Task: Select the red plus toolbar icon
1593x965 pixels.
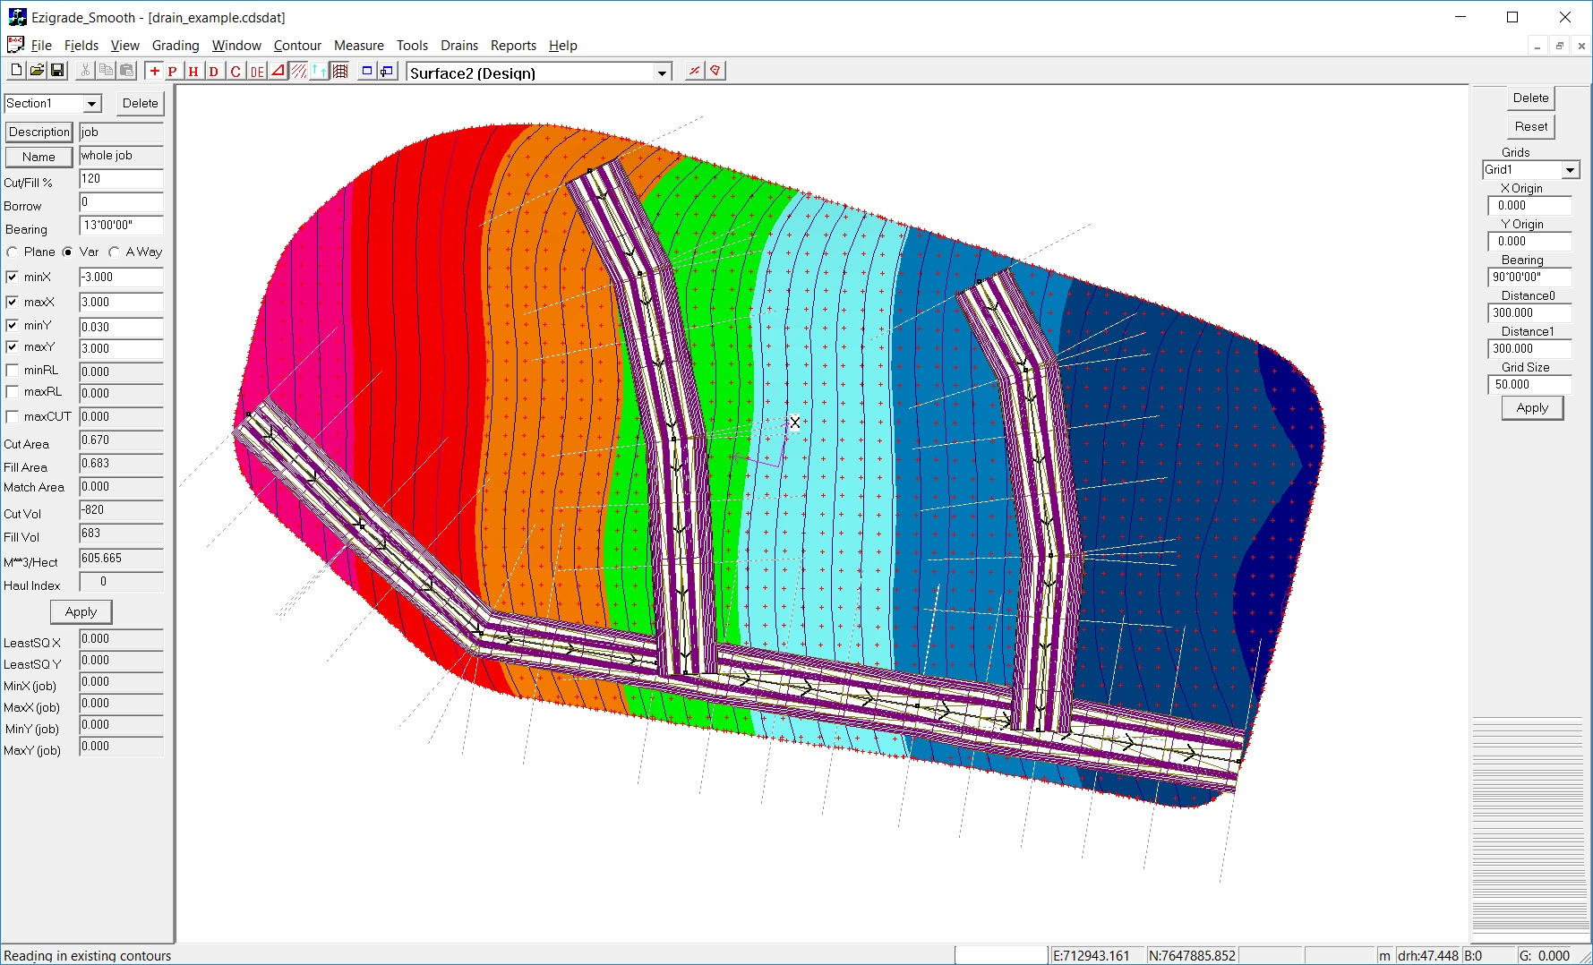Action: 155,71
